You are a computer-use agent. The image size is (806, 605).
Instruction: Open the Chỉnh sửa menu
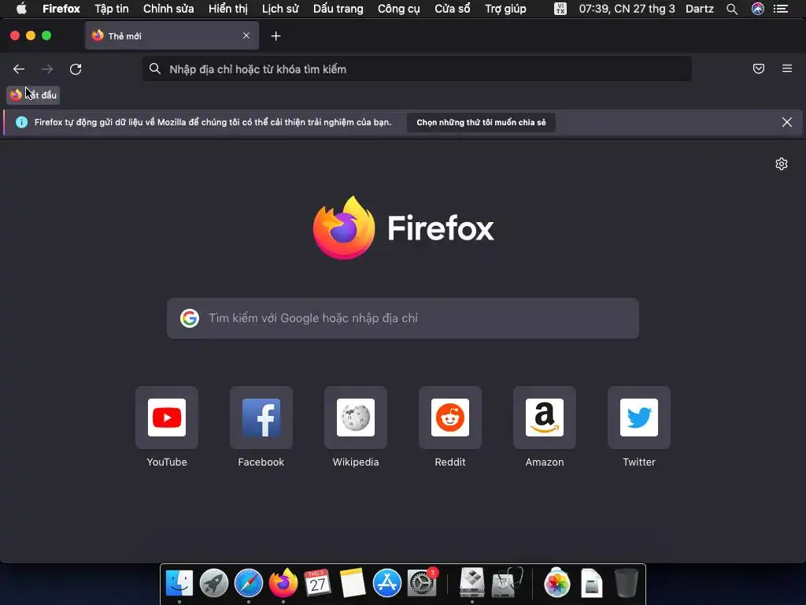coord(168,9)
